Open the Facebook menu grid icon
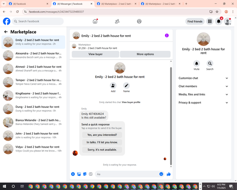237x190 pixels. (210, 21)
